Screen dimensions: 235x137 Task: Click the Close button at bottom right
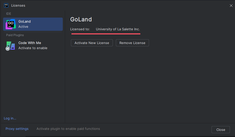(221, 130)
